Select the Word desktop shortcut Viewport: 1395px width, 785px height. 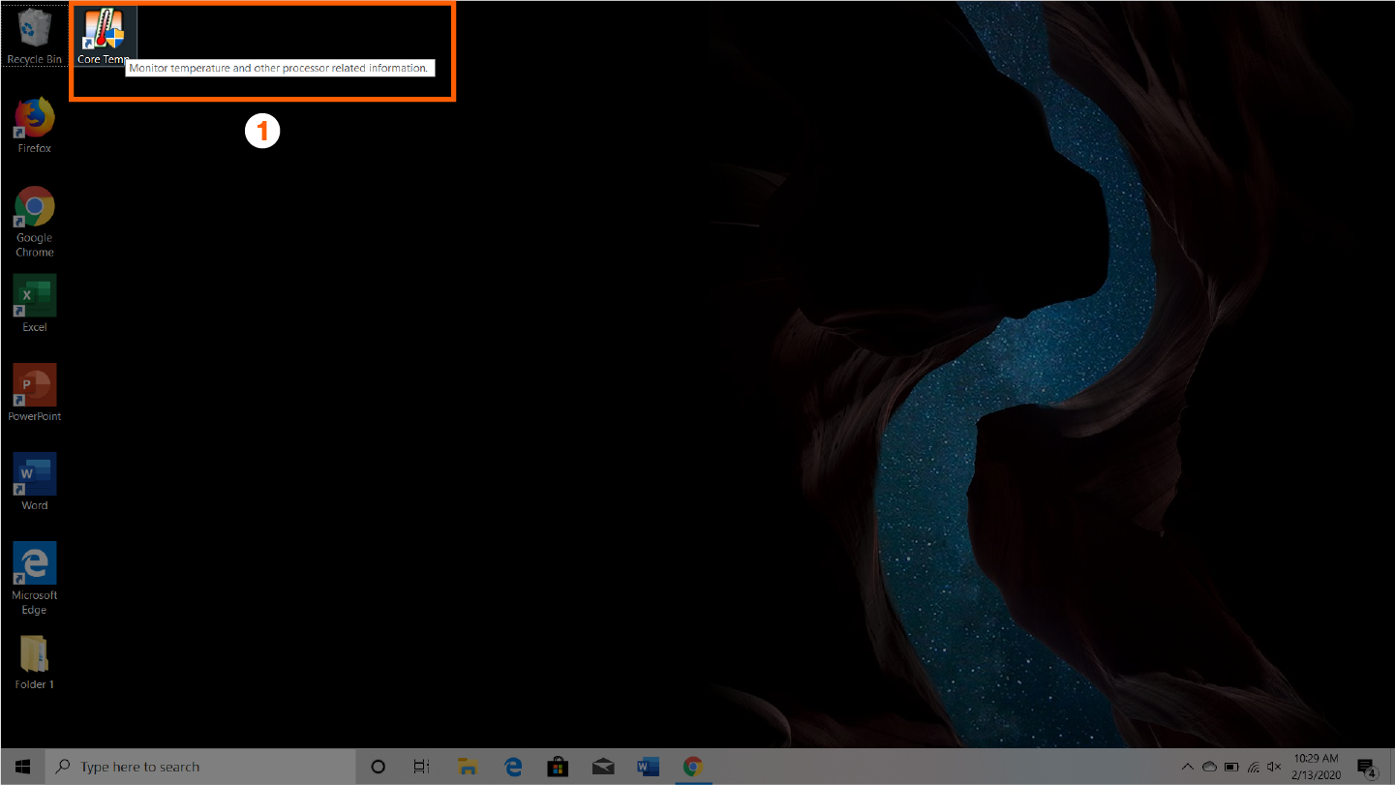pyautogui.click(x=35, y=476)
